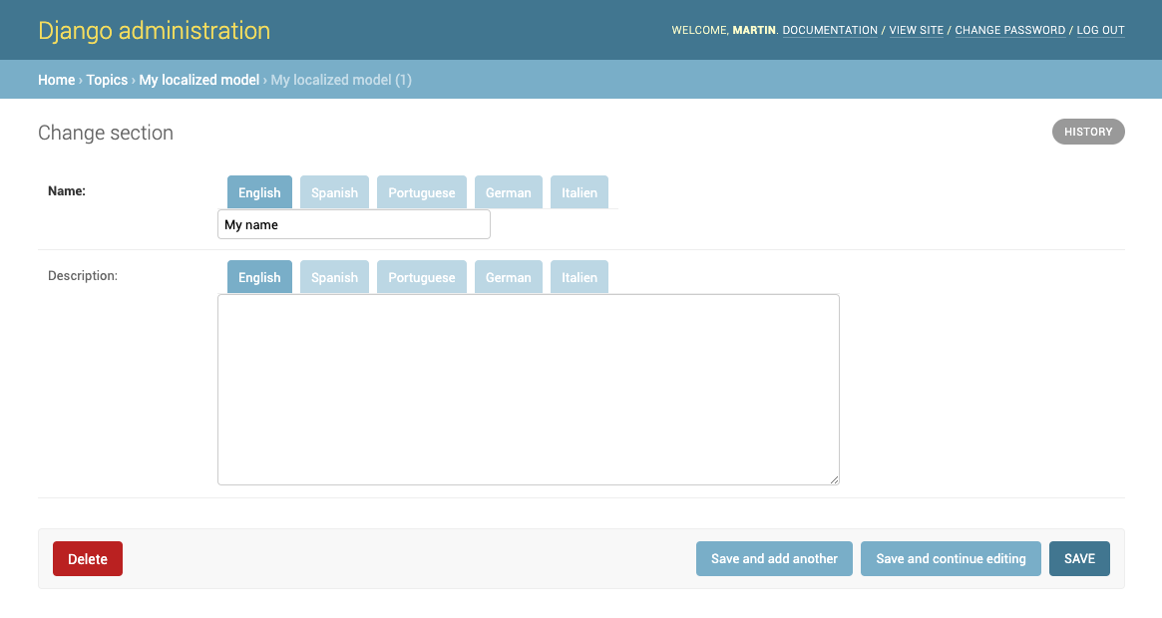The image size is (1162, 618).
Task: Click the Italien tab for Description
Action: coord(579,277)
